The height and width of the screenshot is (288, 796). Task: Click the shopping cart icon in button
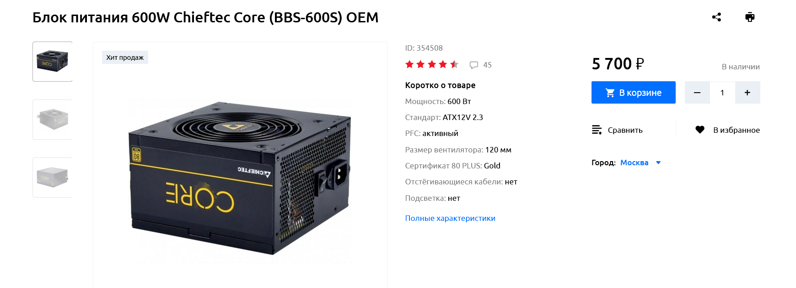click(610, 93)
